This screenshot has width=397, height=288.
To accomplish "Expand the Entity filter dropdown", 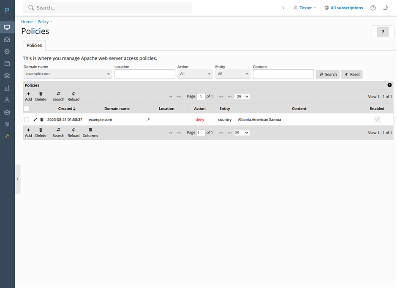I will tap(233, 74).
